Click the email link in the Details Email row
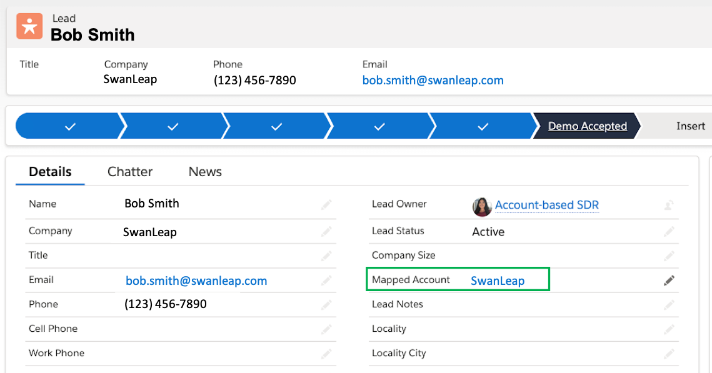712x373 pixels. 196,281
